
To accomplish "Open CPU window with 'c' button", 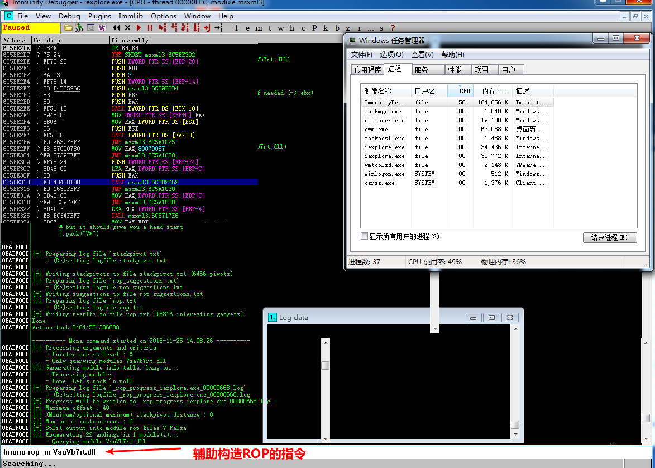I will click(303, 28).
